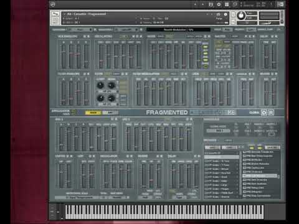Open the instrument name dropdown arrow
299x224 pixels.
click(x=65, y=14)
